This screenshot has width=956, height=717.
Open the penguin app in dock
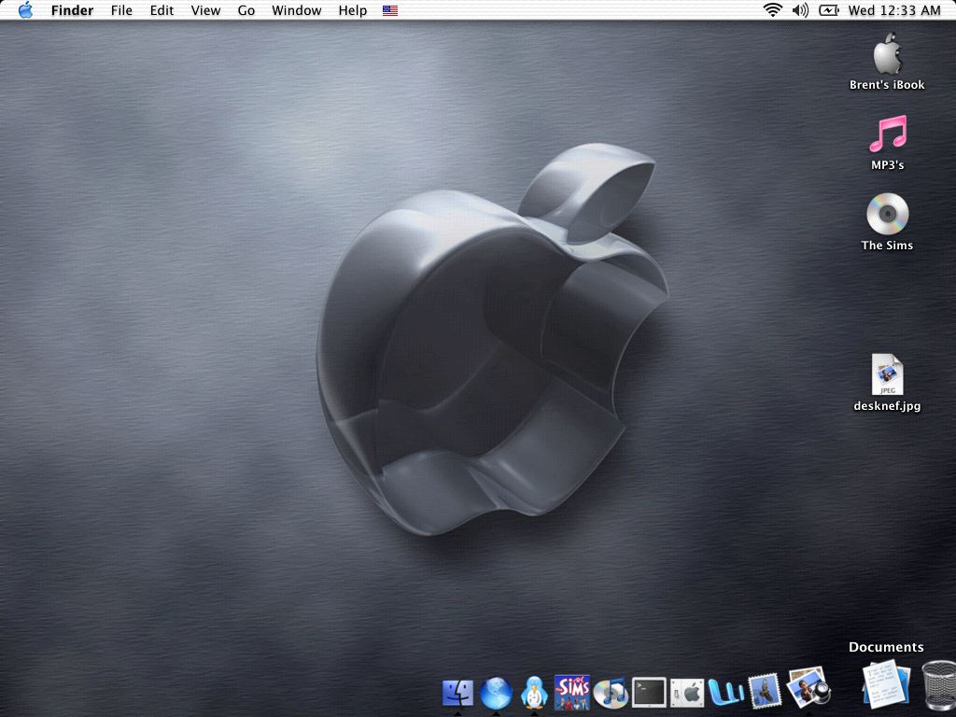pos(534,693)
